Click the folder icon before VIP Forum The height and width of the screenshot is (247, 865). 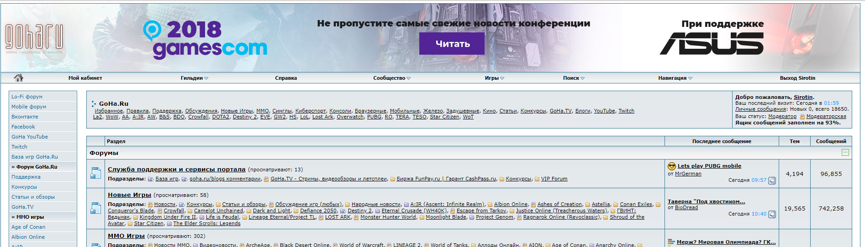[537, 179]
